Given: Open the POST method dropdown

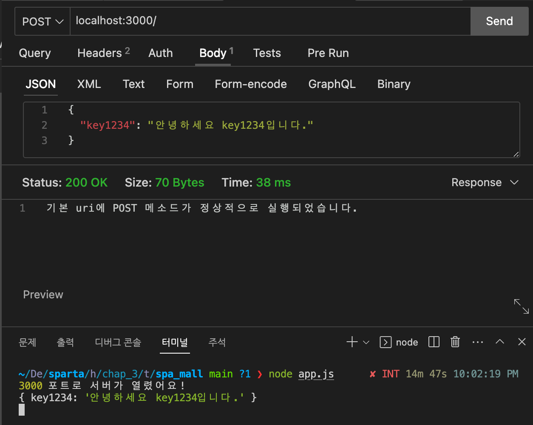Looking at the screenshot, I should click(x=43, y=21).
